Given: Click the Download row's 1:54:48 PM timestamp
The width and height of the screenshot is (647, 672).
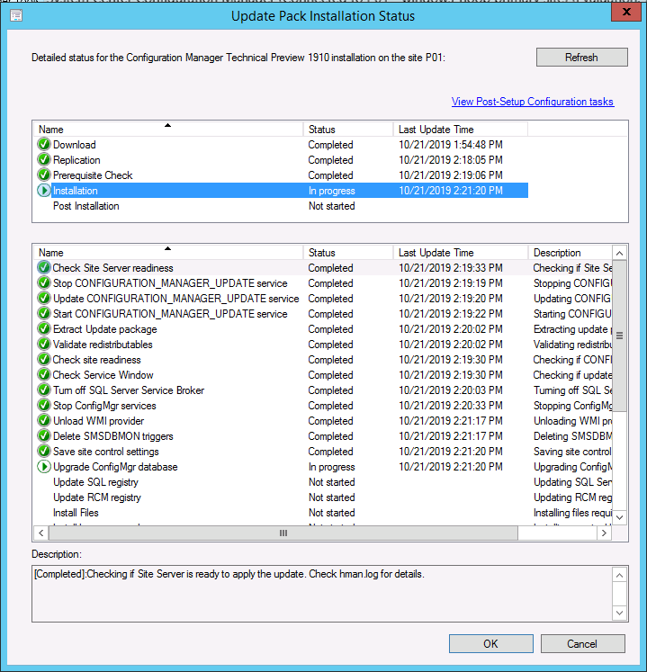Looking at the screenshot, I should [x=451, y=145].
